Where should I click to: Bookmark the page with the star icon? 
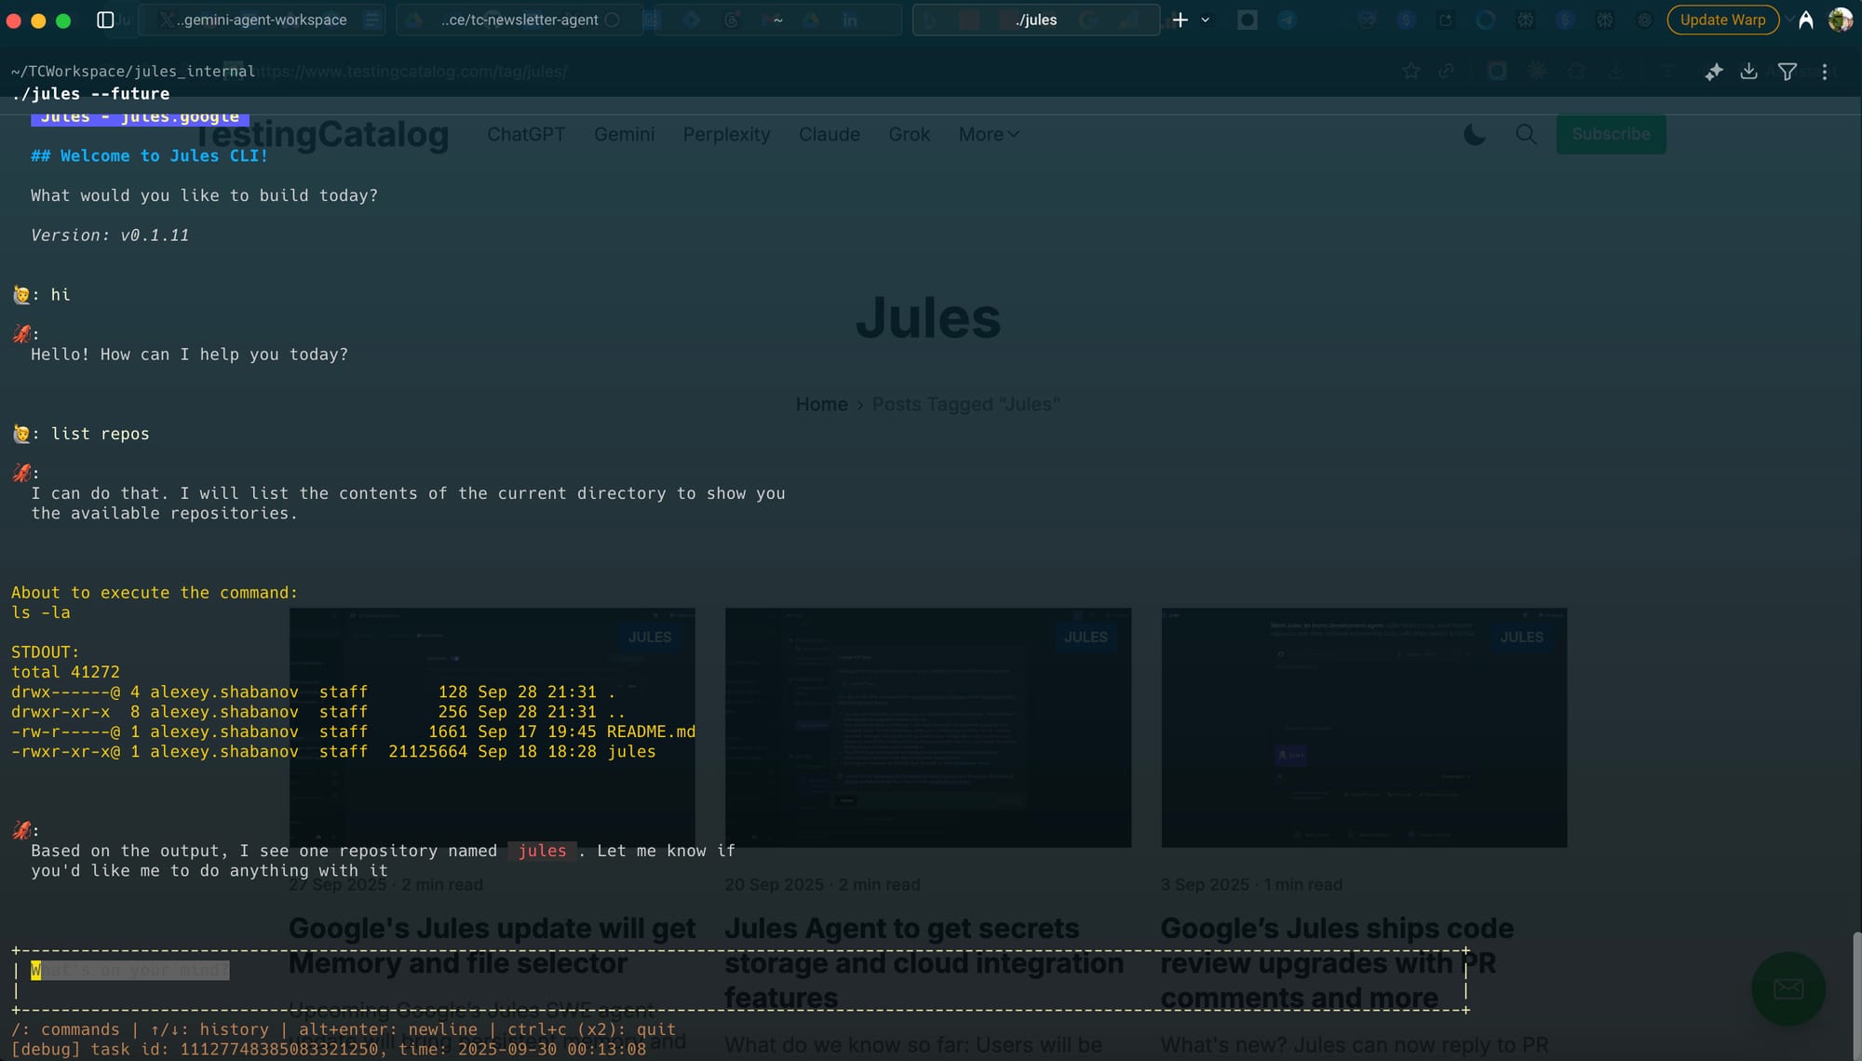[x=1411, y=71]
